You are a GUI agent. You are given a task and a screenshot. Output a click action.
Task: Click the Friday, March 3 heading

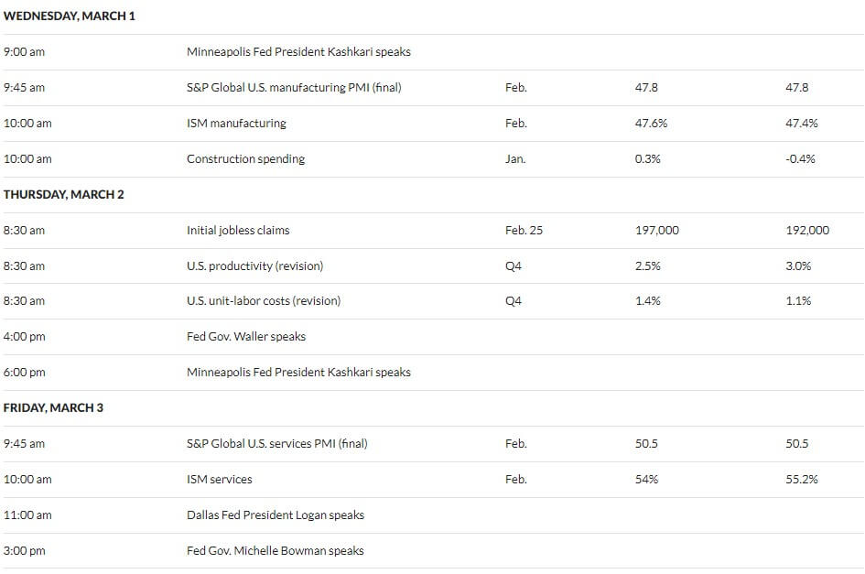pyautogui.click(x=53, y=408)
